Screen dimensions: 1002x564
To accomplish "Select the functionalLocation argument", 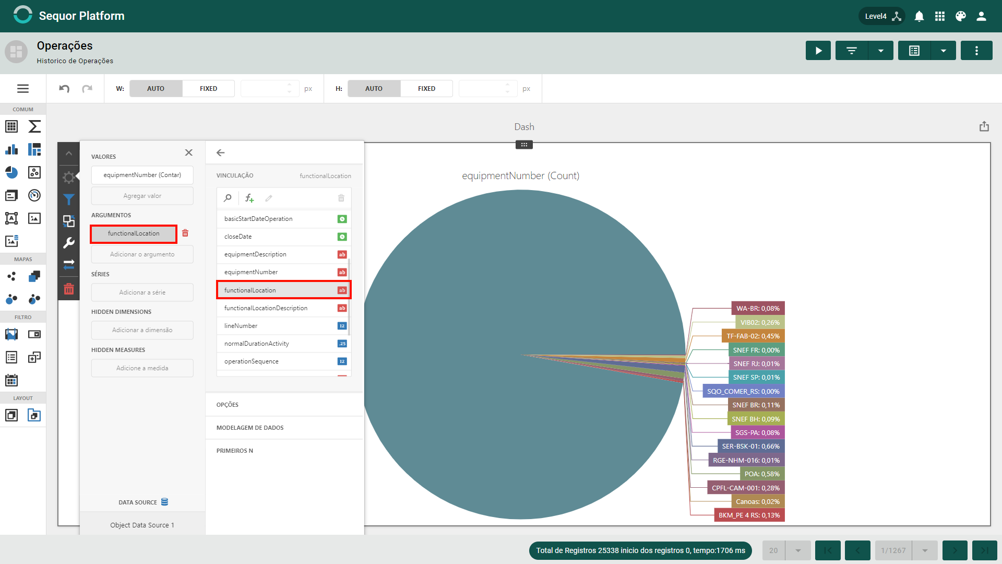I will pyautogui.click(x=134, y=233).
